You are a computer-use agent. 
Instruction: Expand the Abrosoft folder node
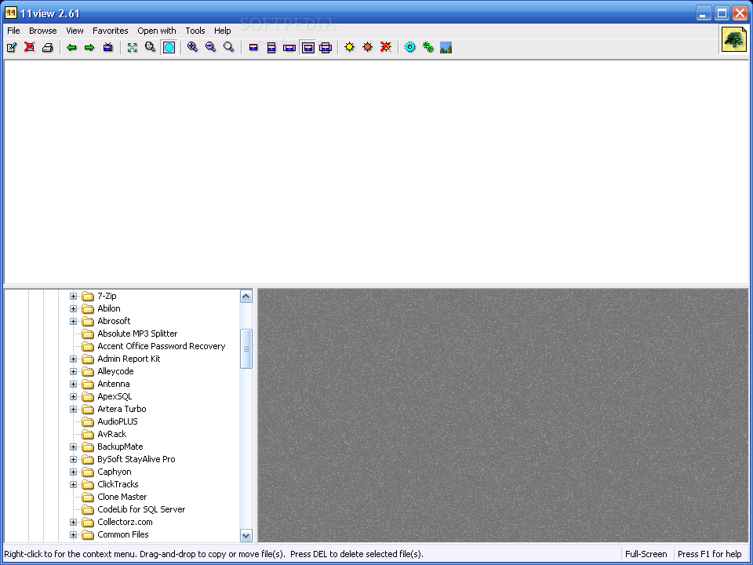coord(73,321)
